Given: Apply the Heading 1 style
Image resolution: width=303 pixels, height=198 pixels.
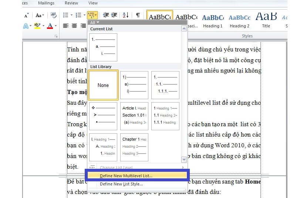Looking at the screenshot, I should tap(213, 20).
